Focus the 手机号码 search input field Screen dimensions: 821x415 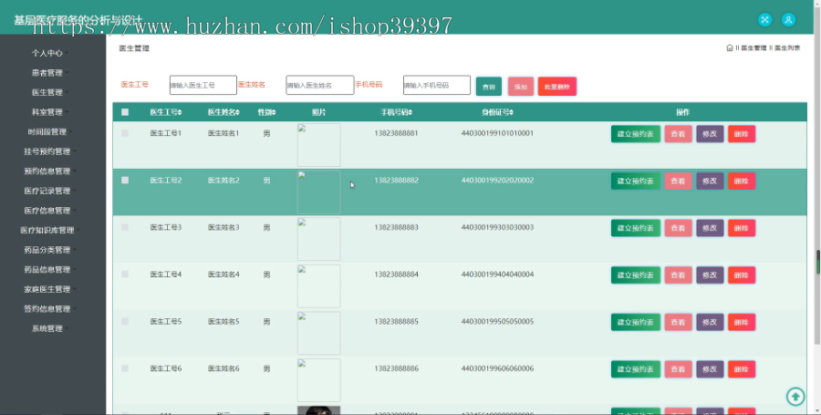click(x=437, y=85)
